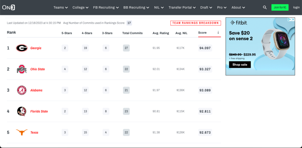The width and height of the screenshot is (302, 148).
Task: Click the Ohio State team logo
Action: coord(22,69)
